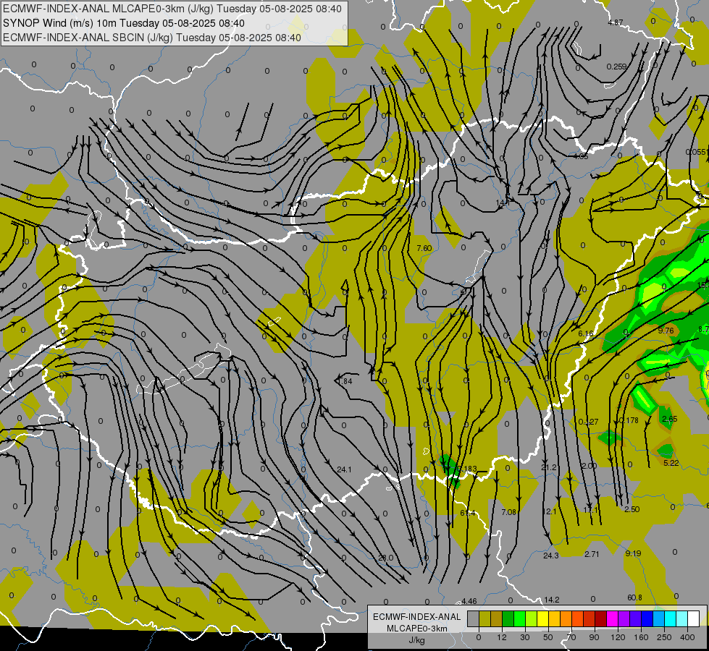
Task: Click the 24.1 value on the map
Action: [344, 469]
